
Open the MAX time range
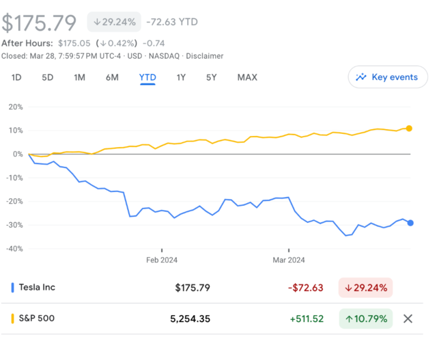(x=247, y=77)
